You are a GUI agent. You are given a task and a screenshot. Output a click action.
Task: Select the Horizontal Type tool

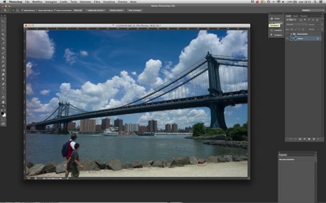(3, 88)
